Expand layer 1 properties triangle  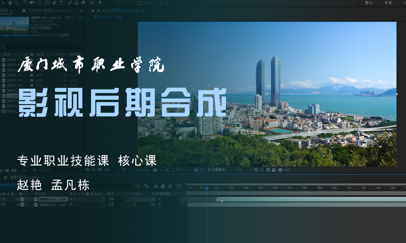point(18,199)
